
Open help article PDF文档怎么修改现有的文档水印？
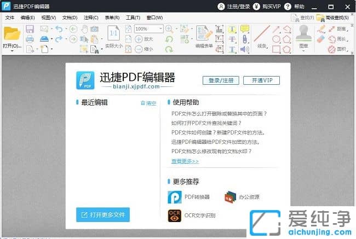click(x=211, y=151)
